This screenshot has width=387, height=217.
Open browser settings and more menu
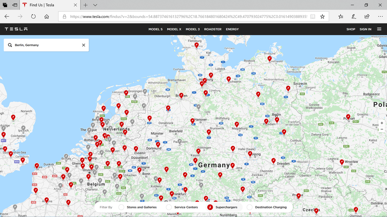pyautogui.click(x=380, y=17)
